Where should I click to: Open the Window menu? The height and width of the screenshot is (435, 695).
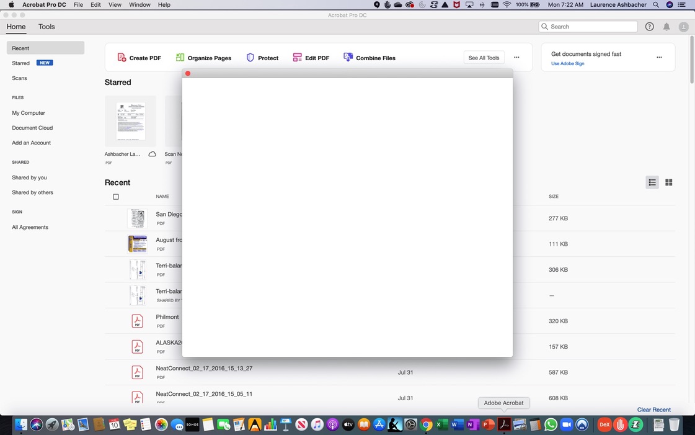click(x=139, y=5)
